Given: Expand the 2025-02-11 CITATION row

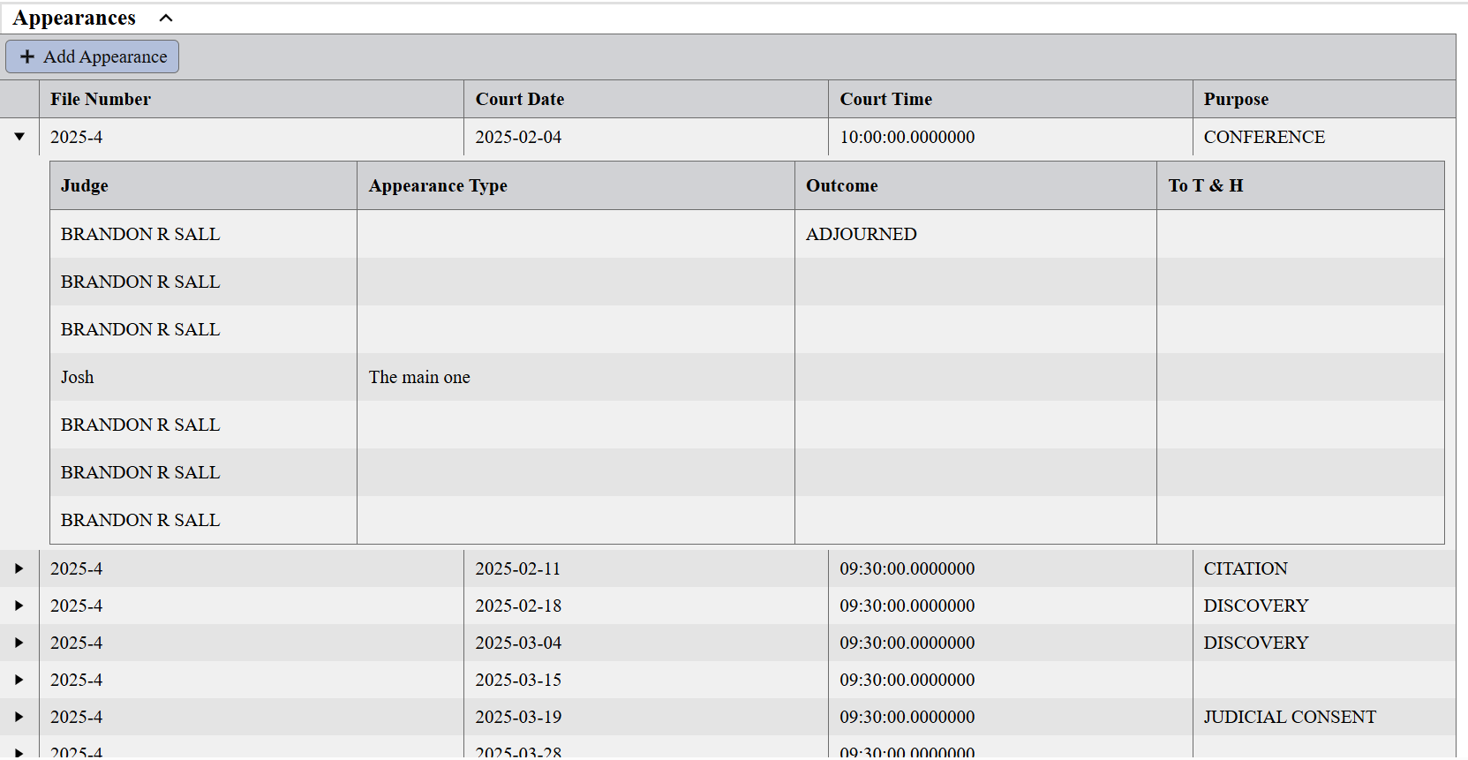Looking at the screenshot, I should click(19, 568).
